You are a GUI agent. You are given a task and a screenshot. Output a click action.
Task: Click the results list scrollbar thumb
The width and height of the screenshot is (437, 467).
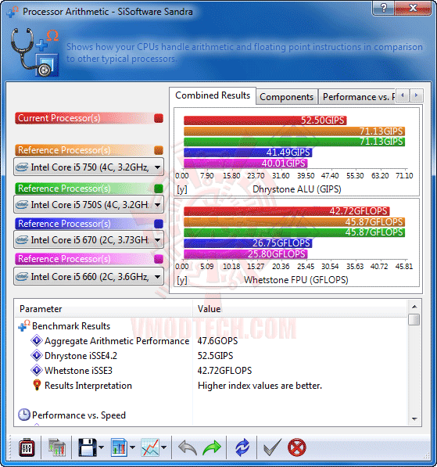tap(414, 320)
